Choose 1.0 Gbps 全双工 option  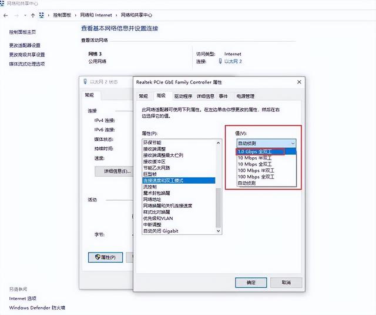[x=267, y=152]
